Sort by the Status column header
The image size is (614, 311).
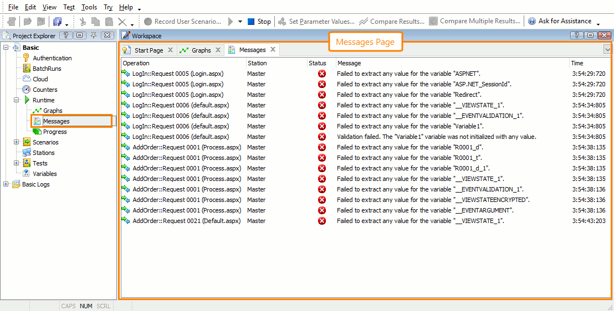(321, 63)
